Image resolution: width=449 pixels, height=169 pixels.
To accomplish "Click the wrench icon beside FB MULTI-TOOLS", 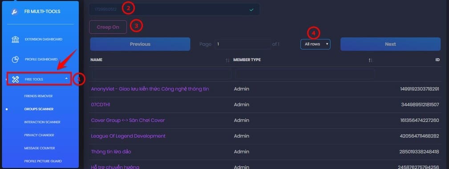I will tap(14, 12).
